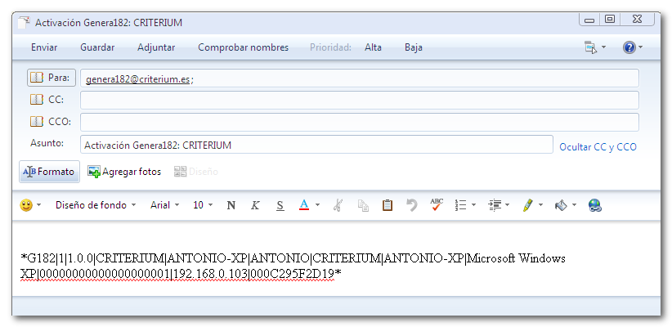
Task: Toggle bold N formatting
Action: point(231,205)
